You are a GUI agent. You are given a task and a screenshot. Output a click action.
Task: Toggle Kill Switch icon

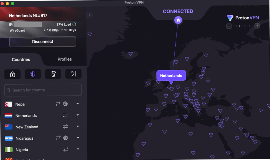[53, 74]
